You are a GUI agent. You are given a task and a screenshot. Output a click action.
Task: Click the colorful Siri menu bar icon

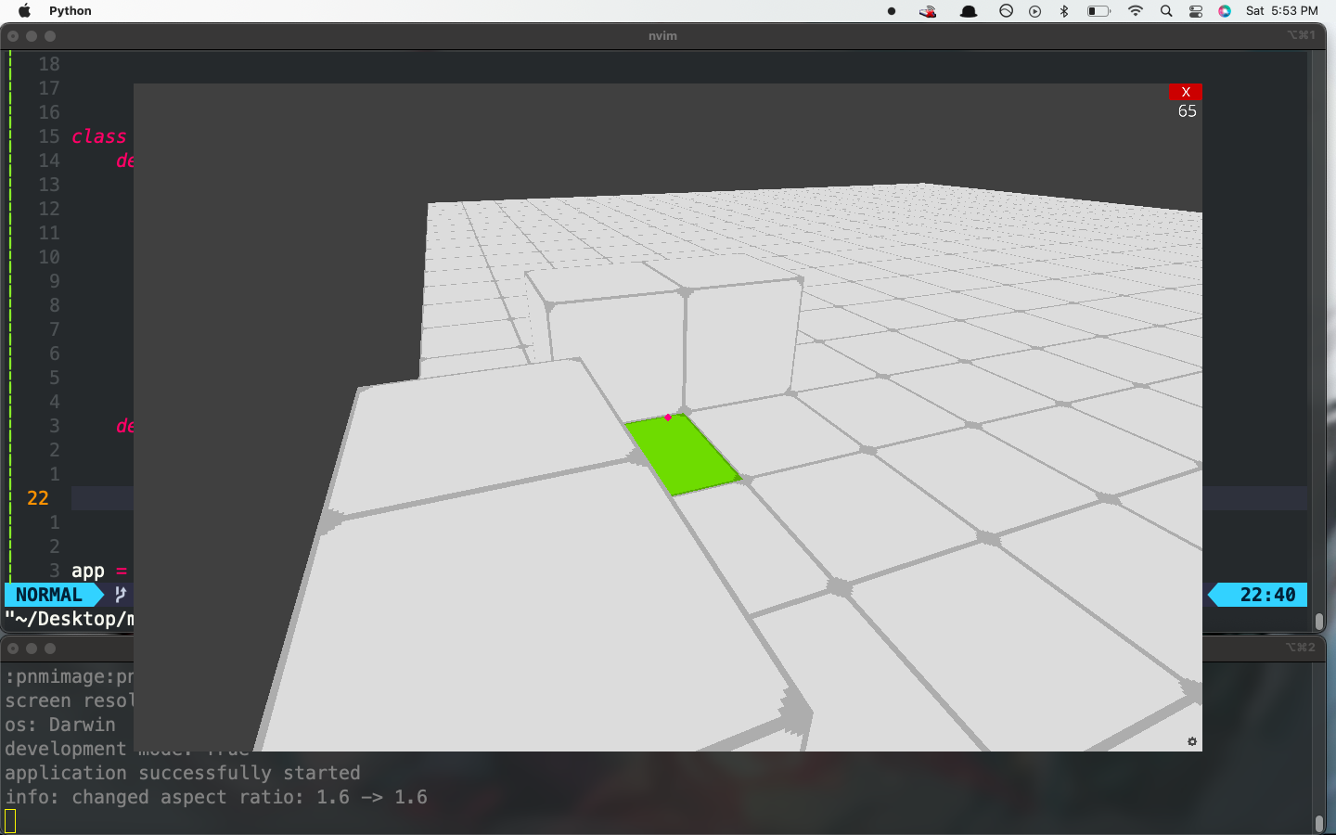coord(1224,11)
